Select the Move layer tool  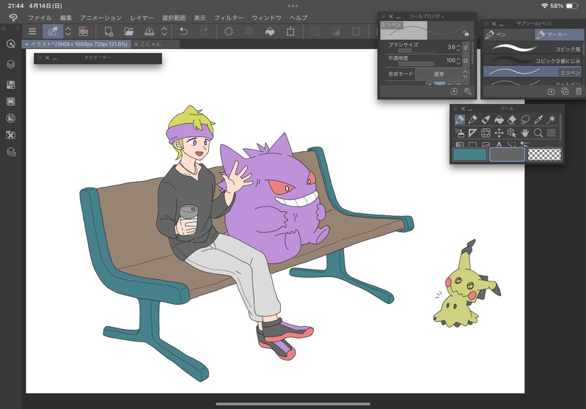coord(499,133)
